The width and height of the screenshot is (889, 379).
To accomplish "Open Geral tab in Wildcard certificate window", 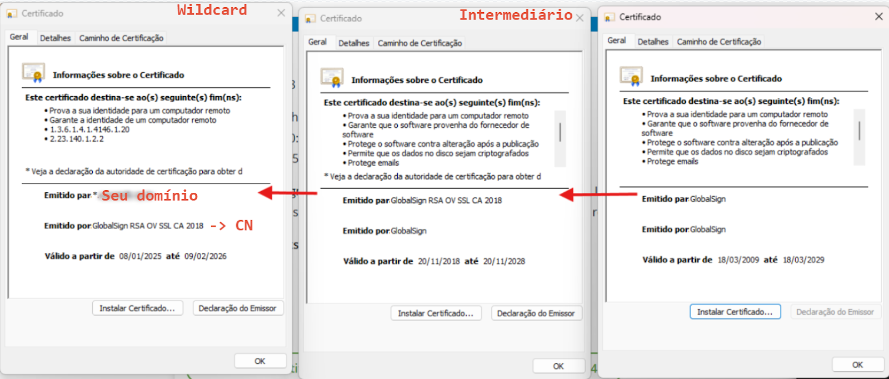I will tap(19, 37).
